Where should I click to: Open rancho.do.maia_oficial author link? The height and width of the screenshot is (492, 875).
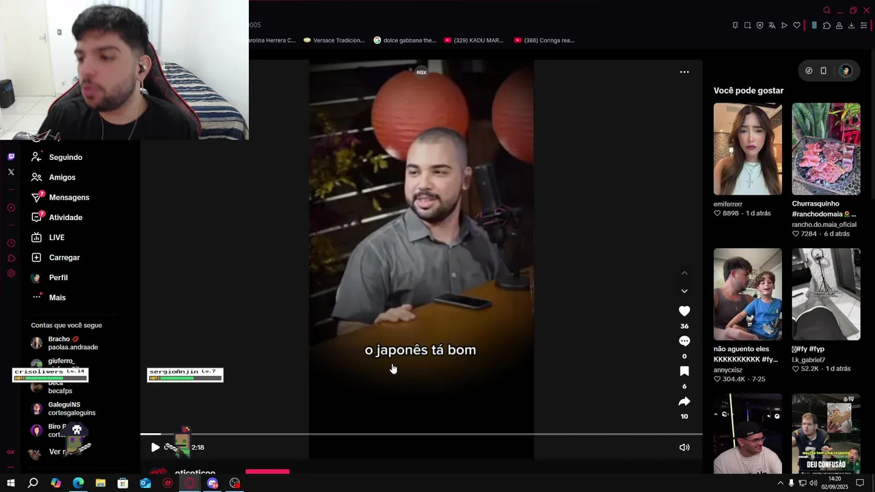(x=824, y=224)
